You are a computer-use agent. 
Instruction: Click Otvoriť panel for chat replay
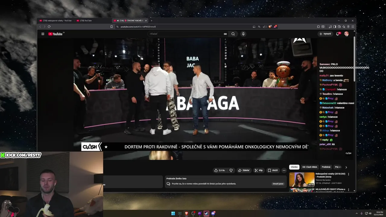(278, 184)
